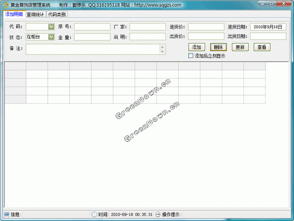Click the 进货日期 date field

click(x=268, y=27)
